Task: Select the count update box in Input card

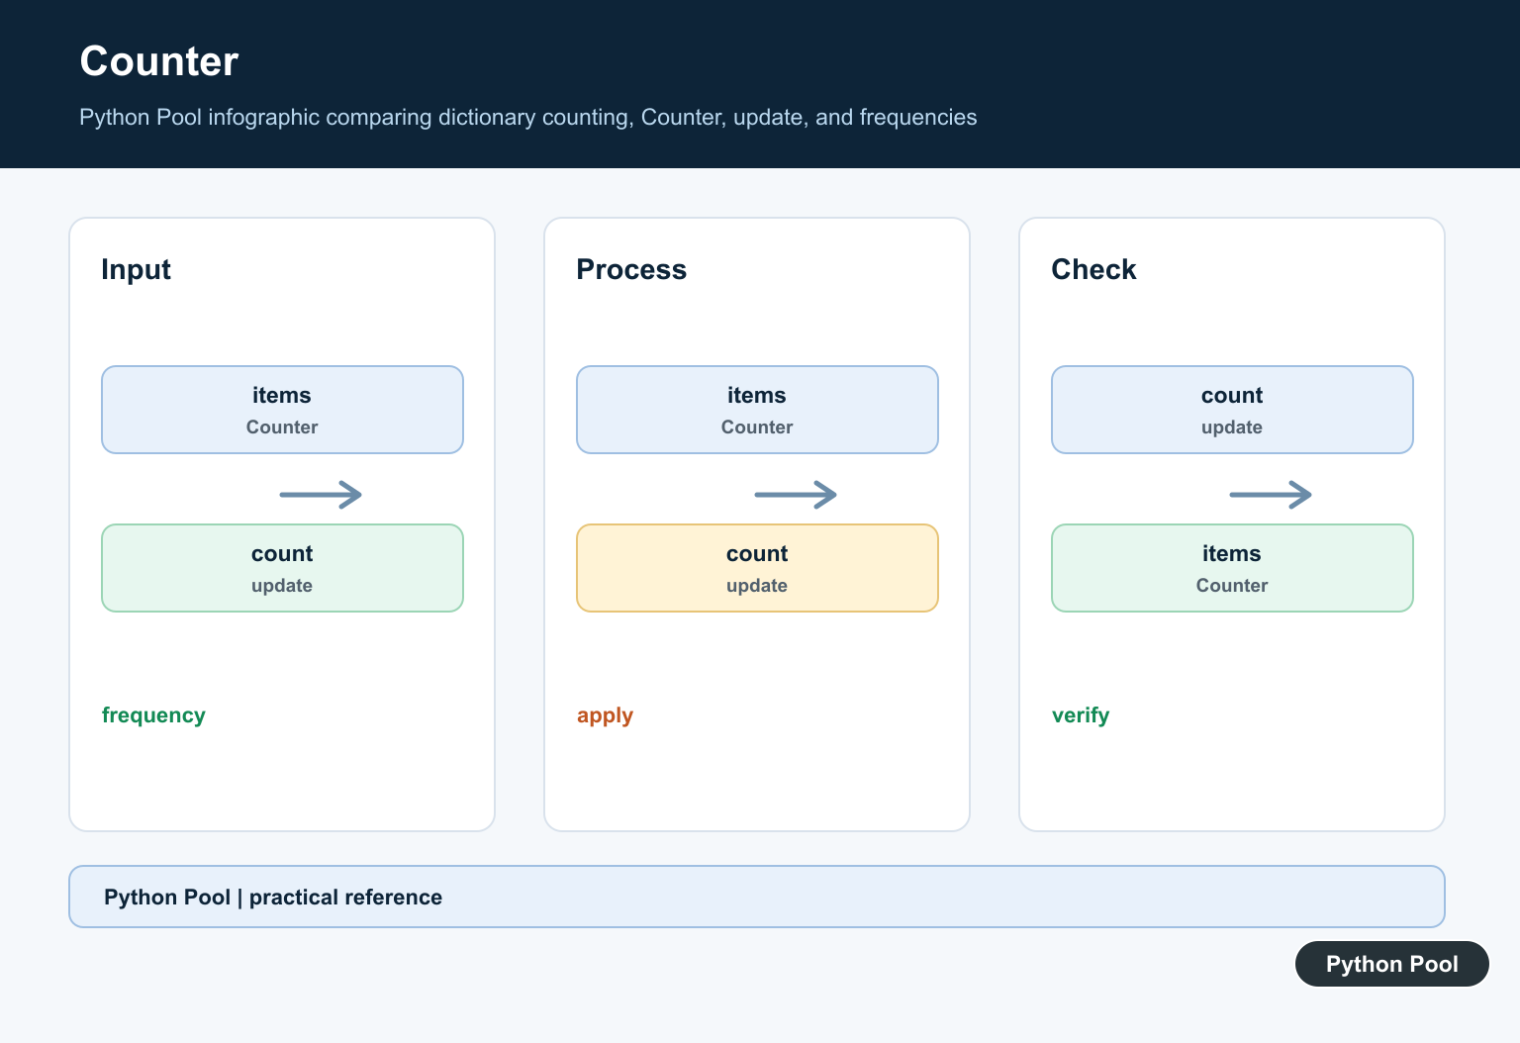Action: (282, 568)
